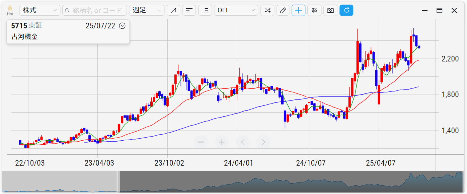Toggle the blue auto-refresh button
The height and width of the screenshot is (194, 467).
(346, 10)
